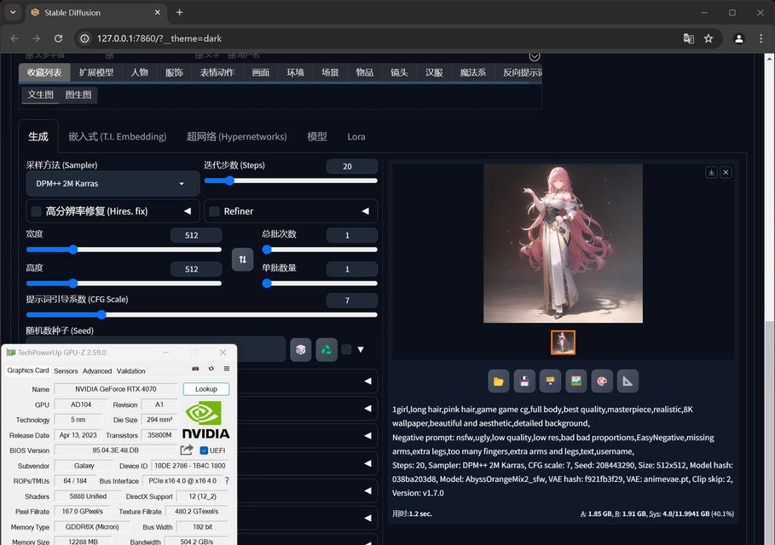Click the Steps number field showing 20

coord(352,166)
